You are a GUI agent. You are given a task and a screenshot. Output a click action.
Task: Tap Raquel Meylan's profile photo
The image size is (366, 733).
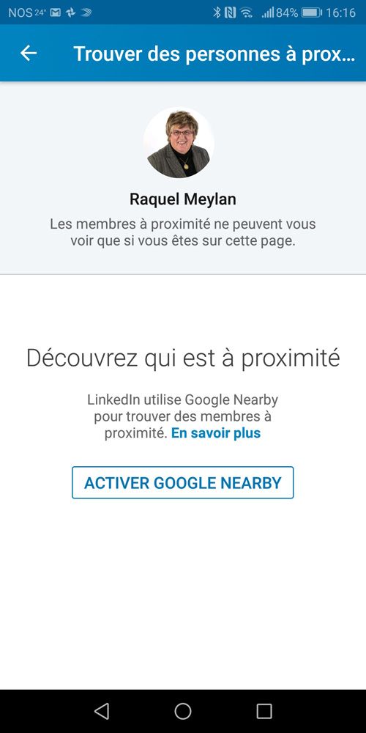(x=179, y=143)
